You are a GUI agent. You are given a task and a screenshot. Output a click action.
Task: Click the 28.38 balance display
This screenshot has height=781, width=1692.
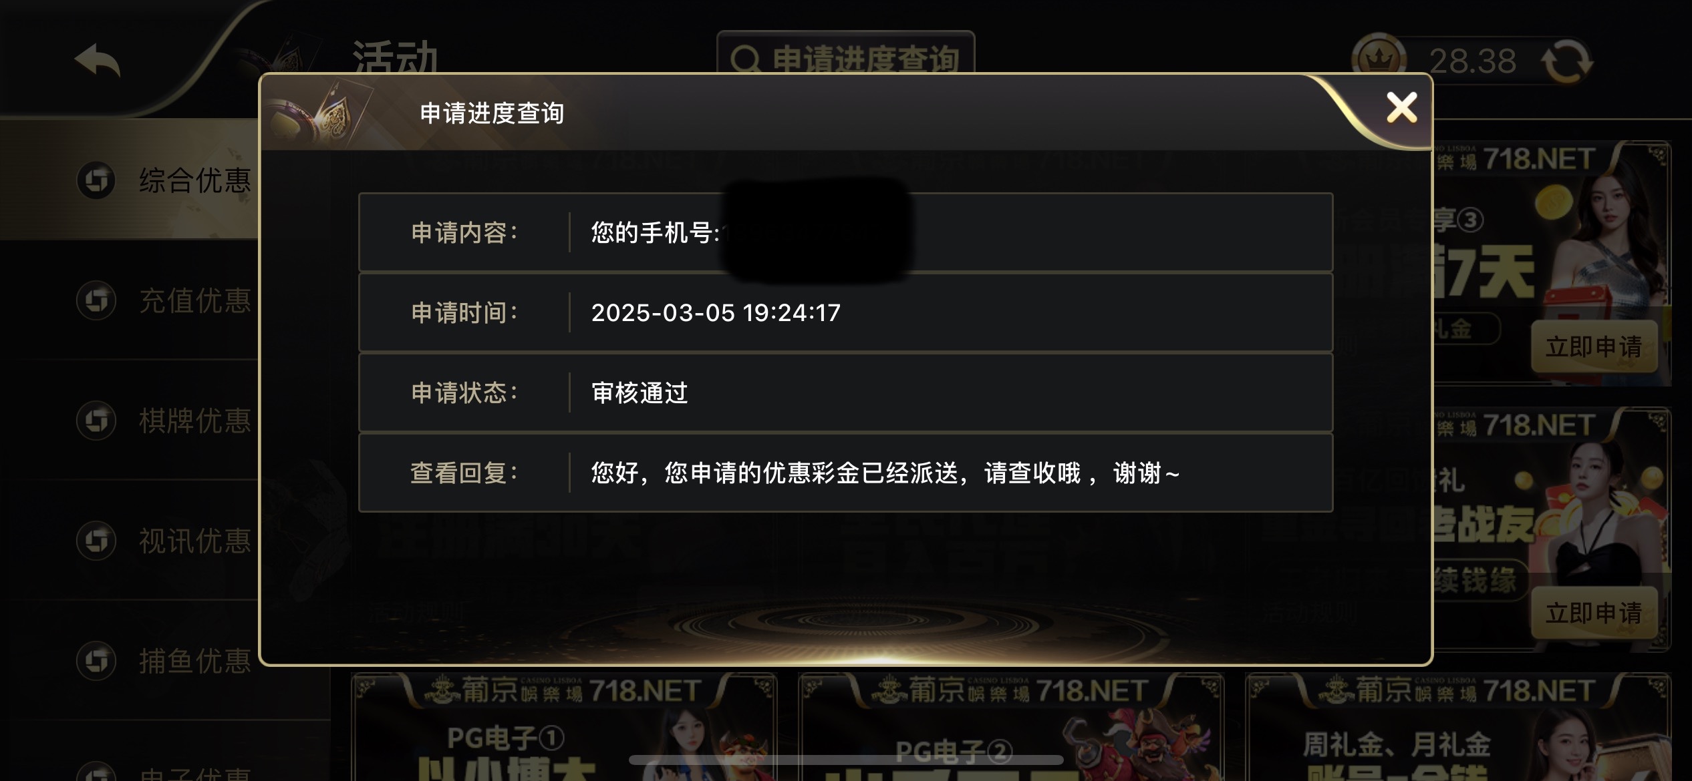(x=1473, y=61)
